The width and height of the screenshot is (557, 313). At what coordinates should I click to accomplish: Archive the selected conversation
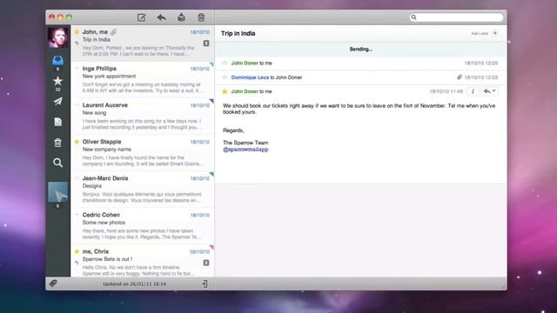[x=181, y=17]
